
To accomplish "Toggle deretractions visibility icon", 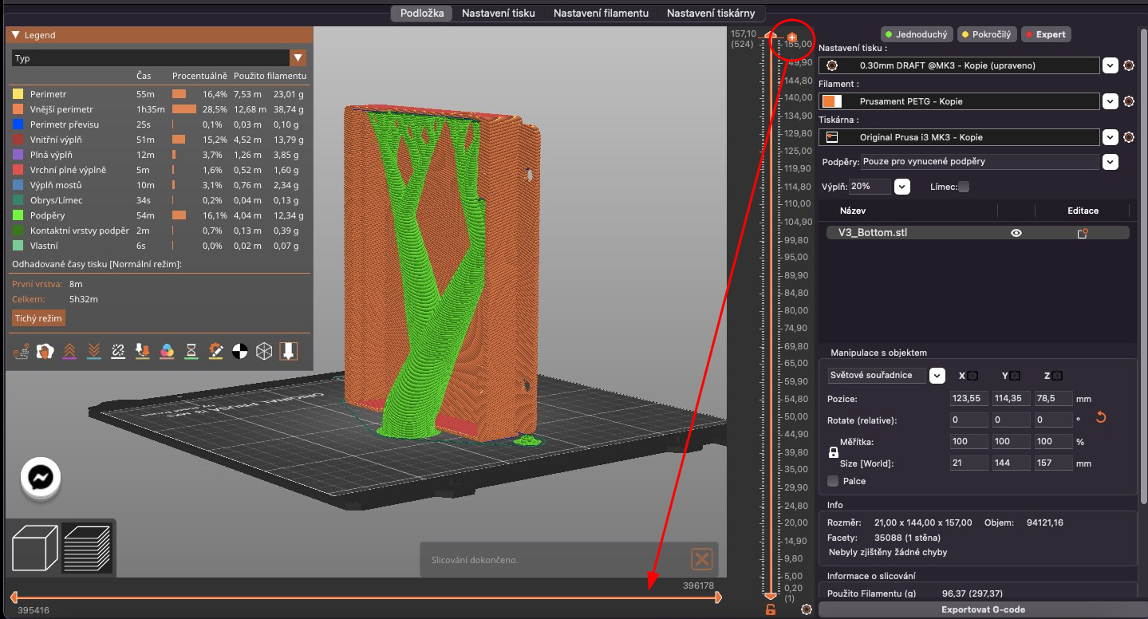I will [94, 351].
